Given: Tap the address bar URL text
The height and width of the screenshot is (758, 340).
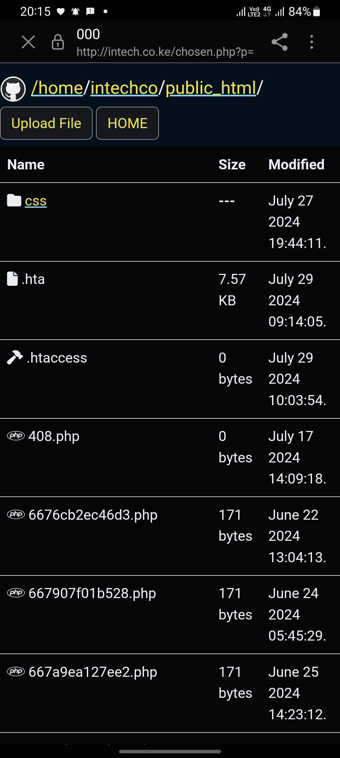Looking at the screenshot, I should click(x=165, y=52).
